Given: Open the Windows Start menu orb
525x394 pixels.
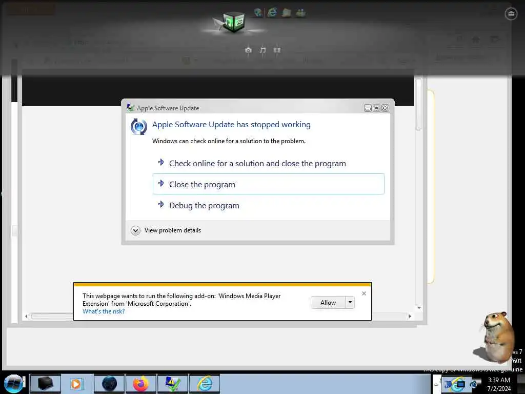Looking at the screenshot, I should click(x=13, y=384).
